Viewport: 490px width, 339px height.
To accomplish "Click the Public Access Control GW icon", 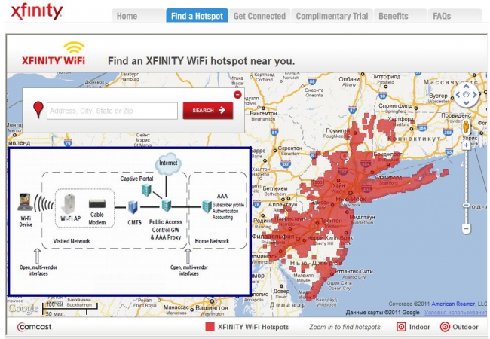I will (167, 206).
